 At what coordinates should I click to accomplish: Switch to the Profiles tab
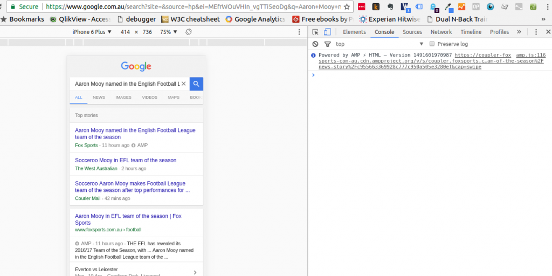(x=499, y=32)
